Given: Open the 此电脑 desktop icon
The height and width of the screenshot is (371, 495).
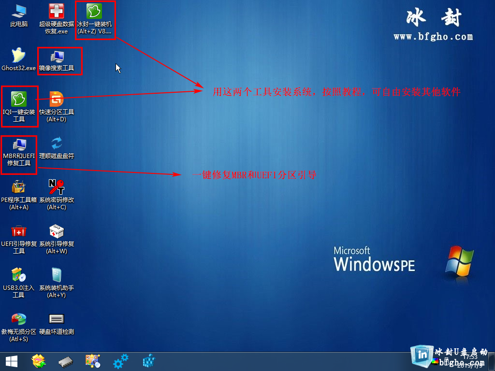Looking at the screenshot, I should pyautogui.click(x=19, y=16).
